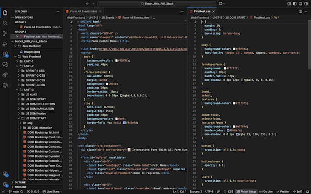Open the #ffffff swatch in form#userForm rule
Screen dimensions: 311x194
coord(225,68)
